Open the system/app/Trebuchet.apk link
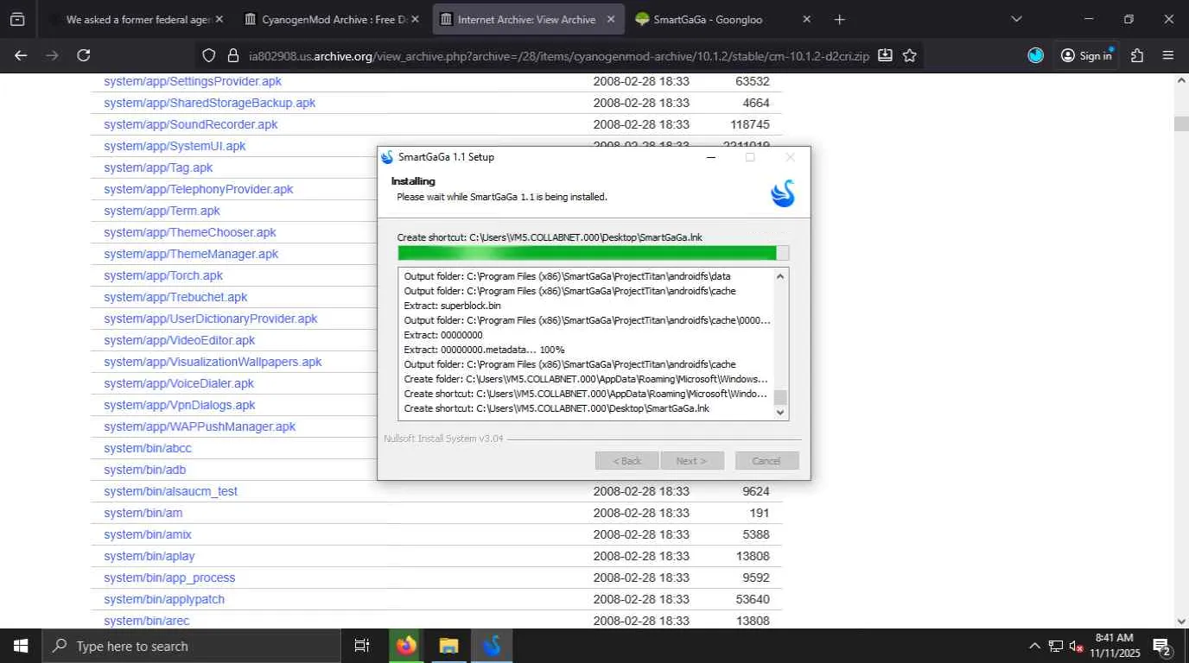Screen dimensions: 1189x663 click(175, 297)
